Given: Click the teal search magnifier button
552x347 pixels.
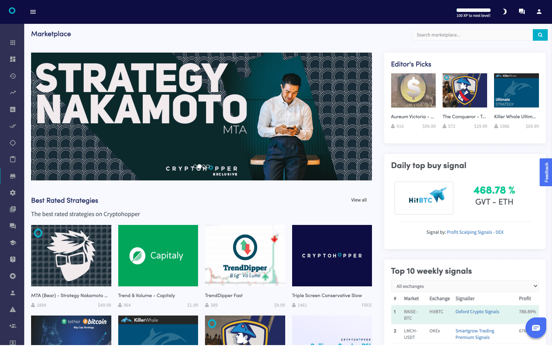Looking at the screenshot, I should point(540,35).
